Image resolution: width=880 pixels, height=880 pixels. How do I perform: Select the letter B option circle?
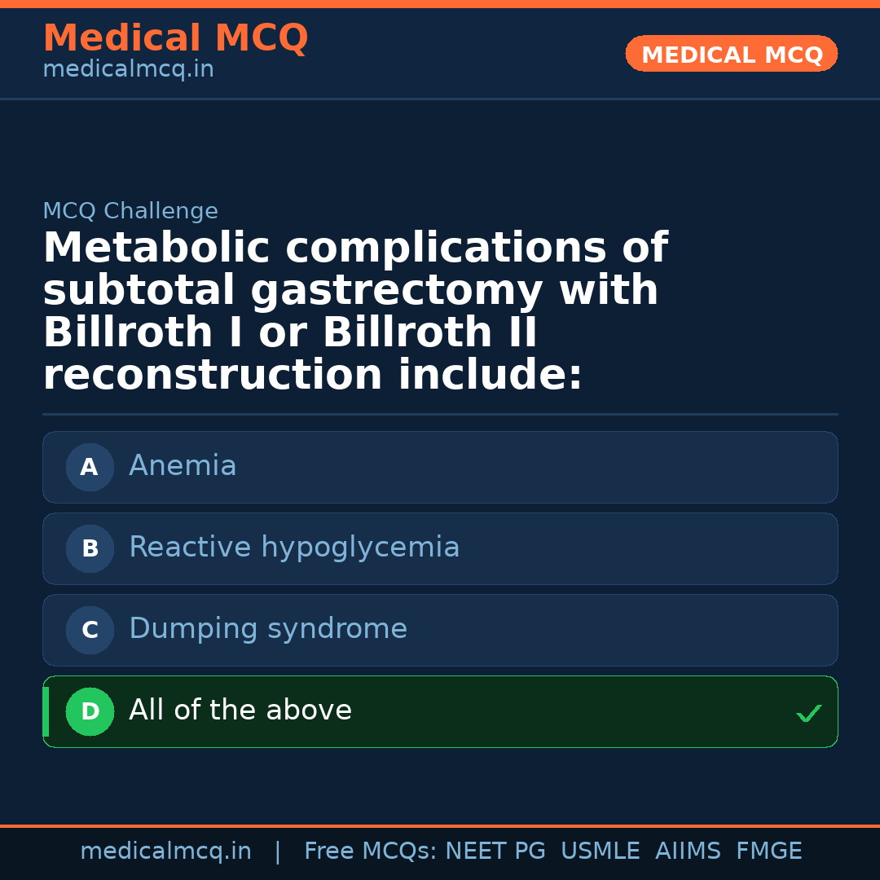pos(90,548)
